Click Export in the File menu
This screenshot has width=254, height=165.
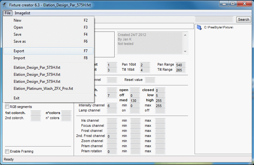tap(49, 51)
